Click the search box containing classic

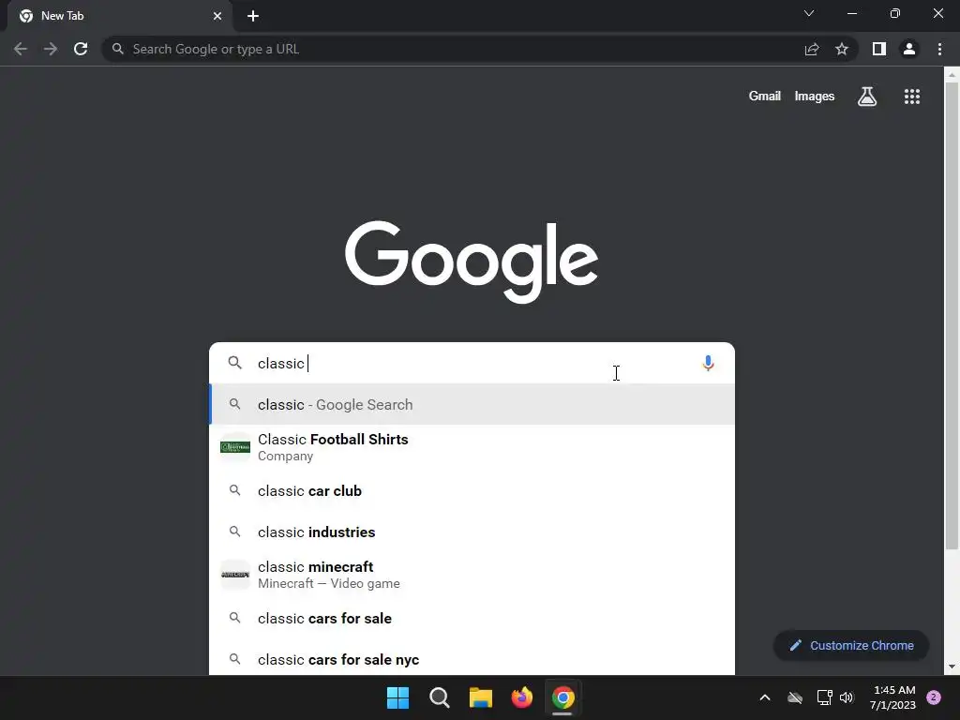click(x=472, y=363)
